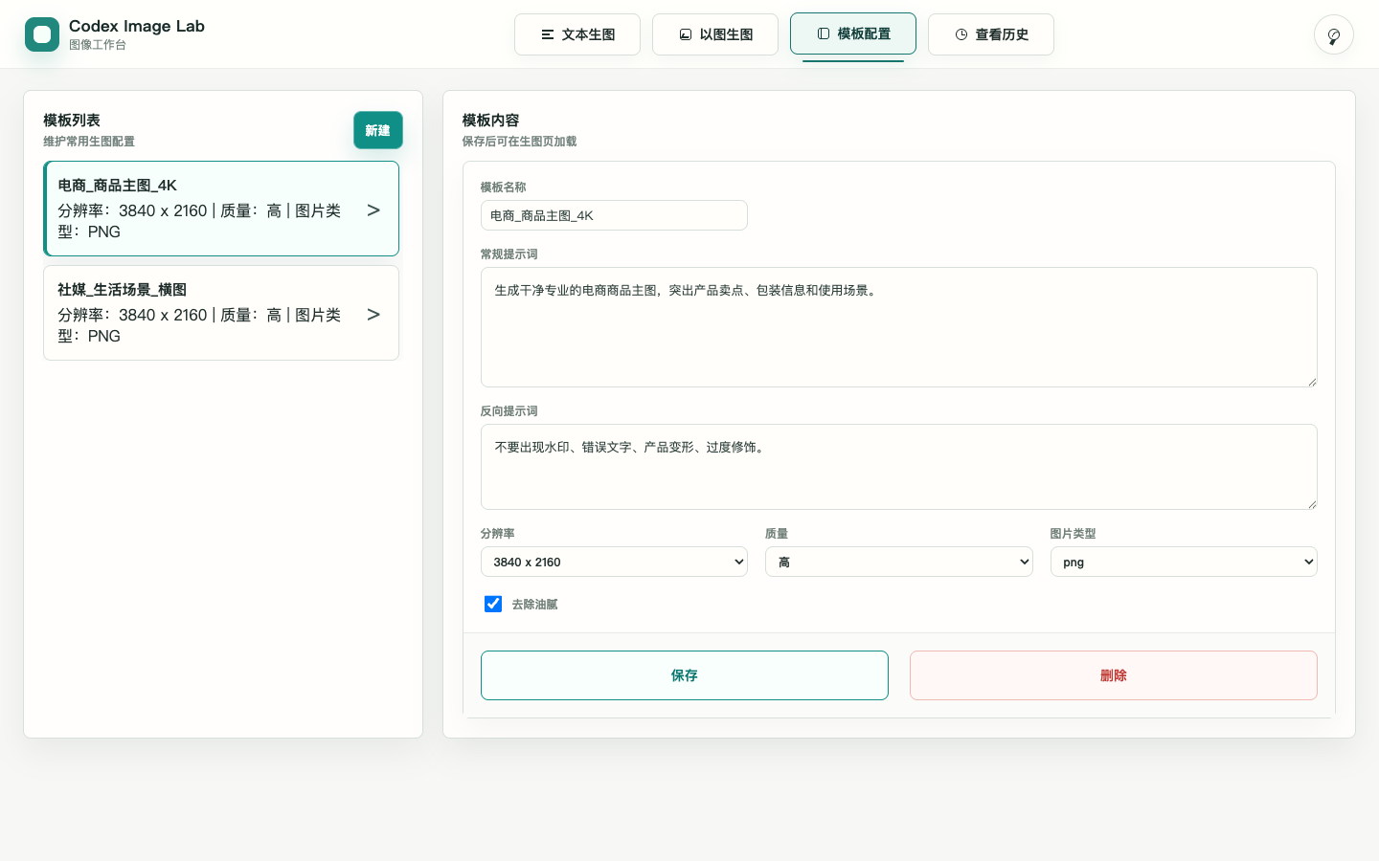1379x861 pixels.
Task: Click the resize handle of the 反向提示词 box
Action: coord(1311,503)
